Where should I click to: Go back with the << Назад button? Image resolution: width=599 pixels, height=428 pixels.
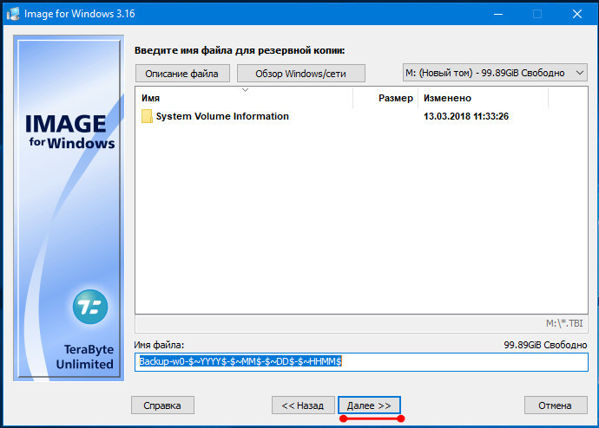point(303,405)
